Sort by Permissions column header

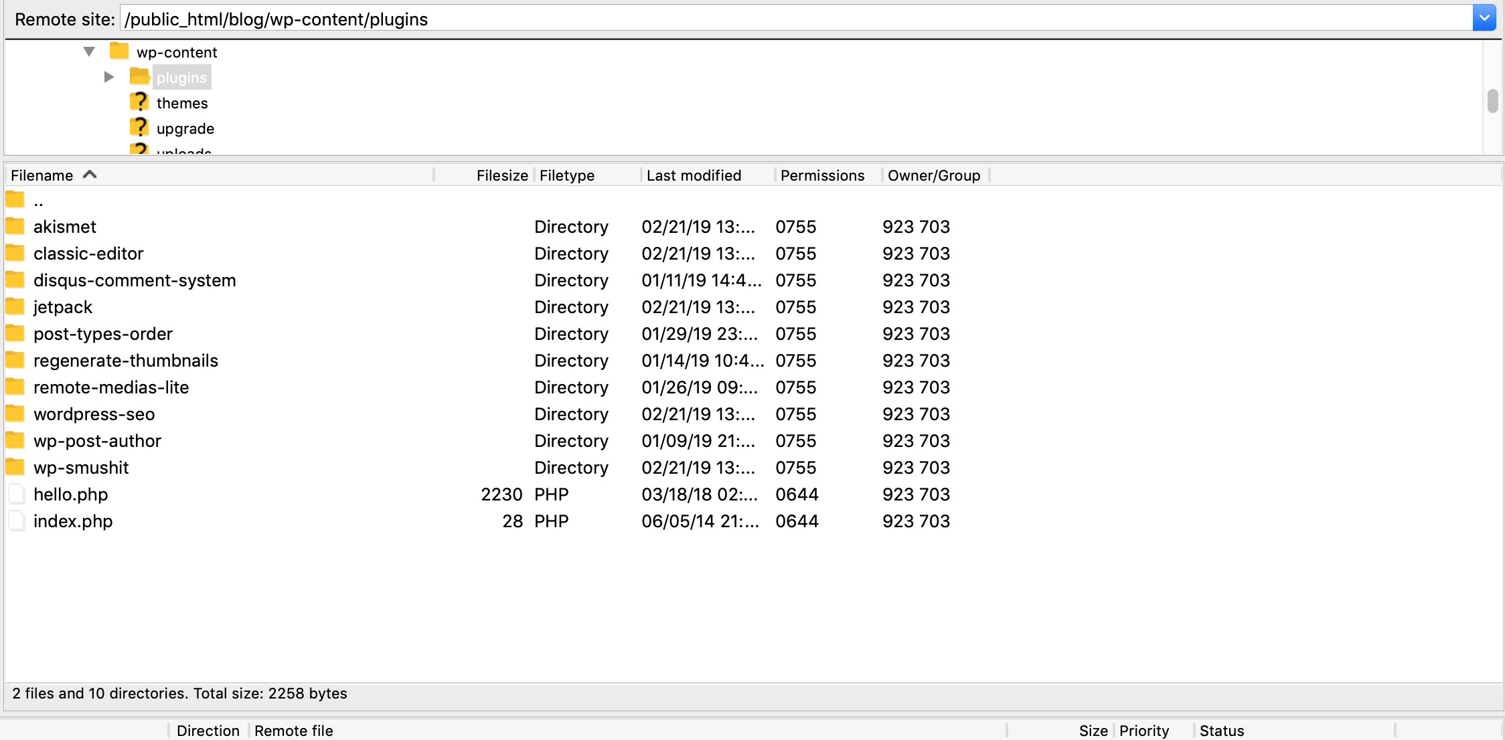(x=822, y=175)
